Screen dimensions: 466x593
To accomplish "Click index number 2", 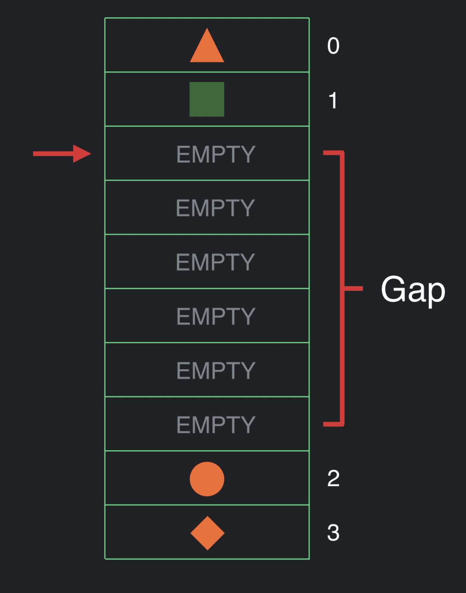I will click(333, 479).
